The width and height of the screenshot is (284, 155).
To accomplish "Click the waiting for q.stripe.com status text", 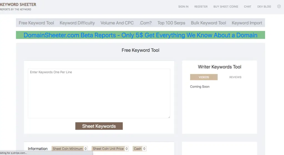I will (13, 153).
